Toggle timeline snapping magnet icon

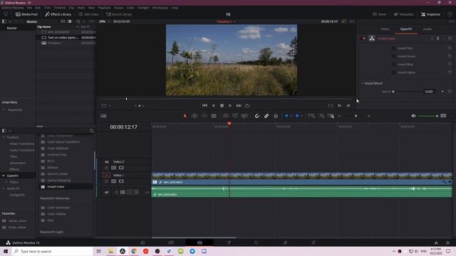(257, 116)
